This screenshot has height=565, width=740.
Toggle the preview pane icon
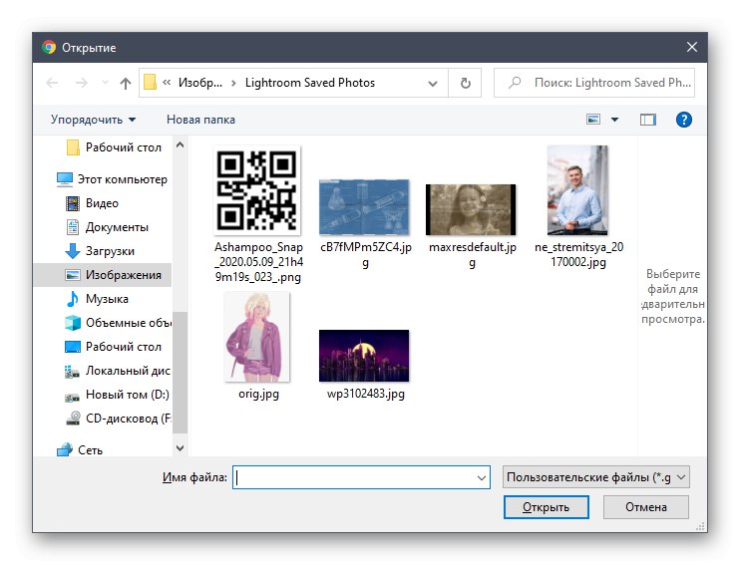(x=648, y=120)
